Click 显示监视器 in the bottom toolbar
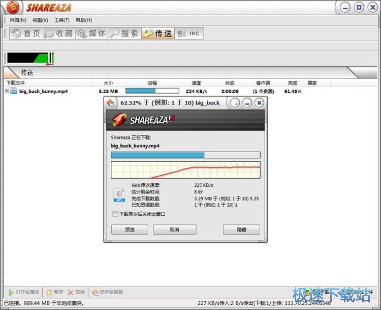This screenshot has height=310, width=381. tap(107, 292)
